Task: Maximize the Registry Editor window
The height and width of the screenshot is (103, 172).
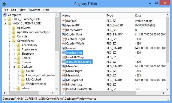Action: pyautogui.click(x=156, y=3)
